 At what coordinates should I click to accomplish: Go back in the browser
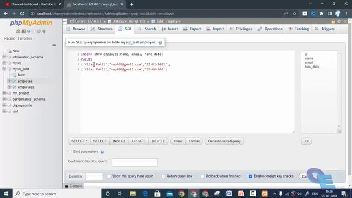[5, 14]
